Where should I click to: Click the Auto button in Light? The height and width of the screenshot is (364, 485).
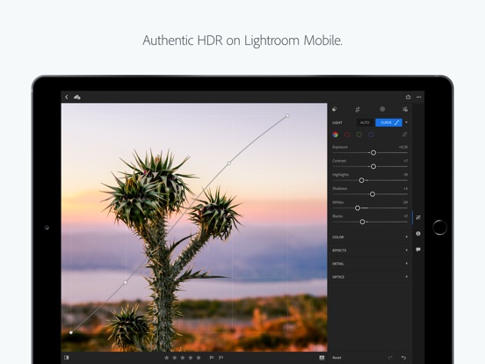click(365, 122)
